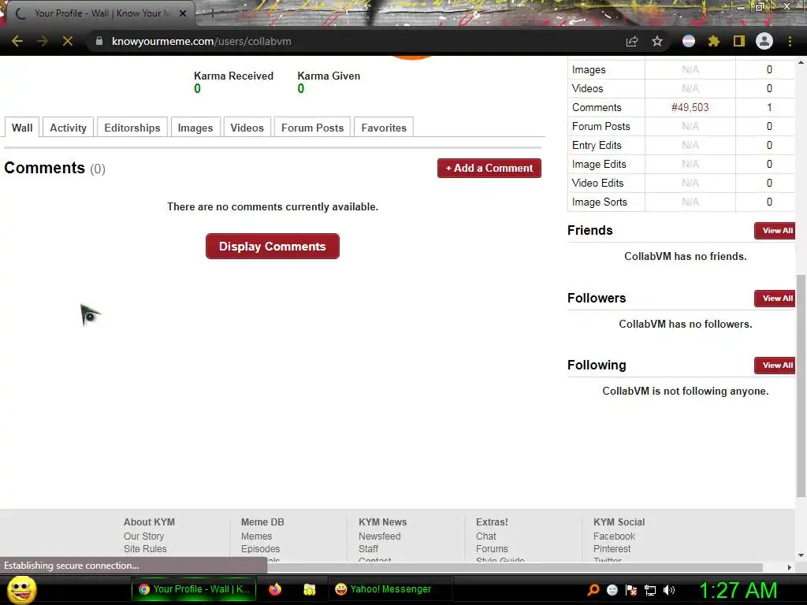Select the Chrome Your Profile taskbar button
The width and height of the screenshot is (807, 605).
194,589
